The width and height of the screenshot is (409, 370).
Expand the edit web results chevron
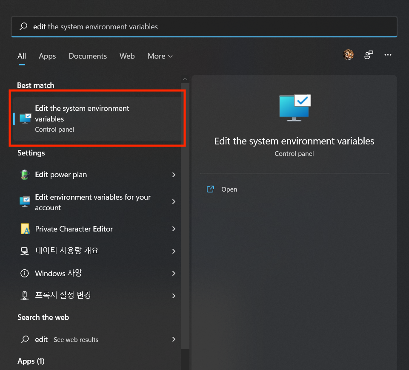(x=174, y=339)
